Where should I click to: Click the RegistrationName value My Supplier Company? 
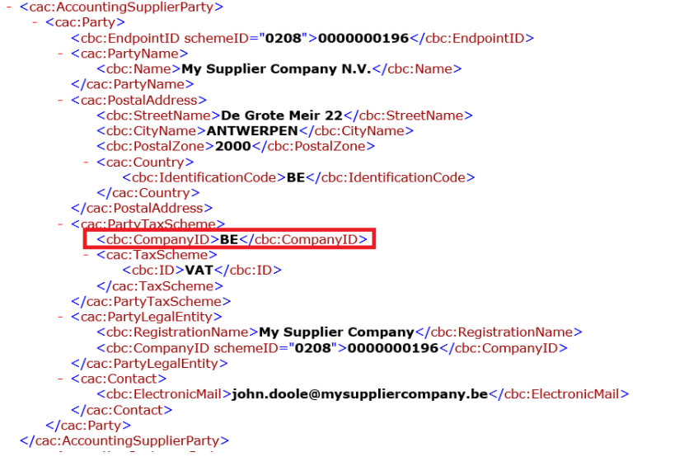coord(336,332)
